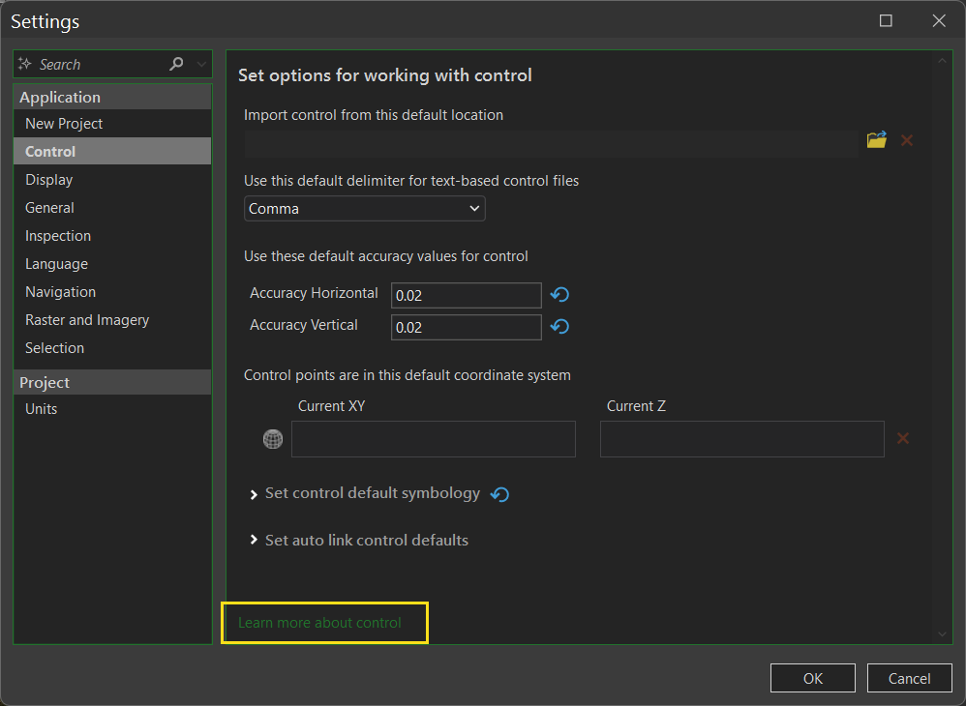Click the Cancel button
This screenshot has height=706, width=966.
pos(909,678)
